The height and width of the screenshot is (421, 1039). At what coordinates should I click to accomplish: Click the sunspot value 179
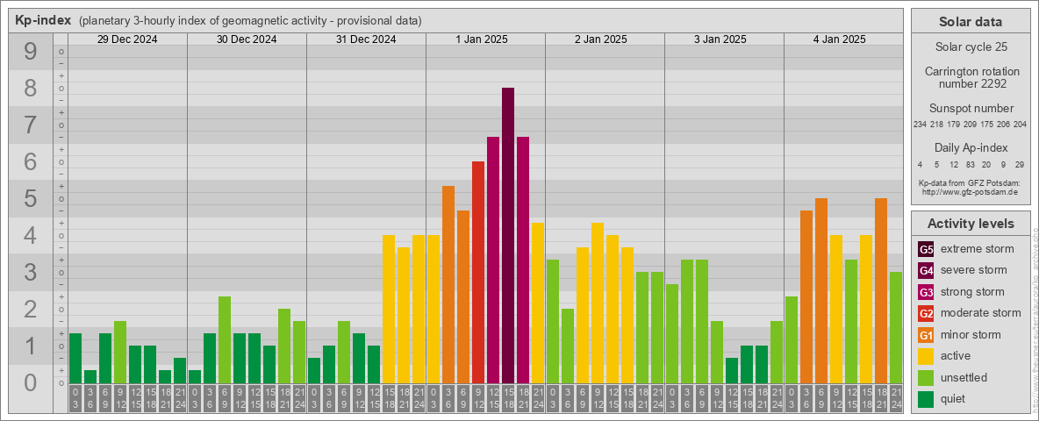tap(954, 125)
